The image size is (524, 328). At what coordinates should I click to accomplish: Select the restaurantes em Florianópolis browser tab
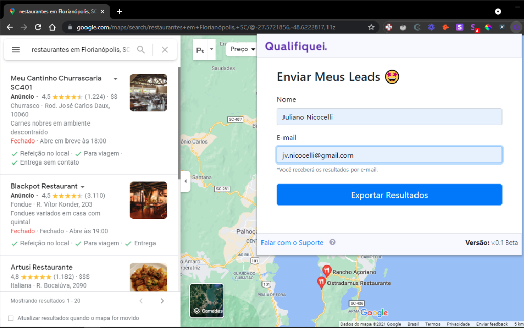pos(57,11)
